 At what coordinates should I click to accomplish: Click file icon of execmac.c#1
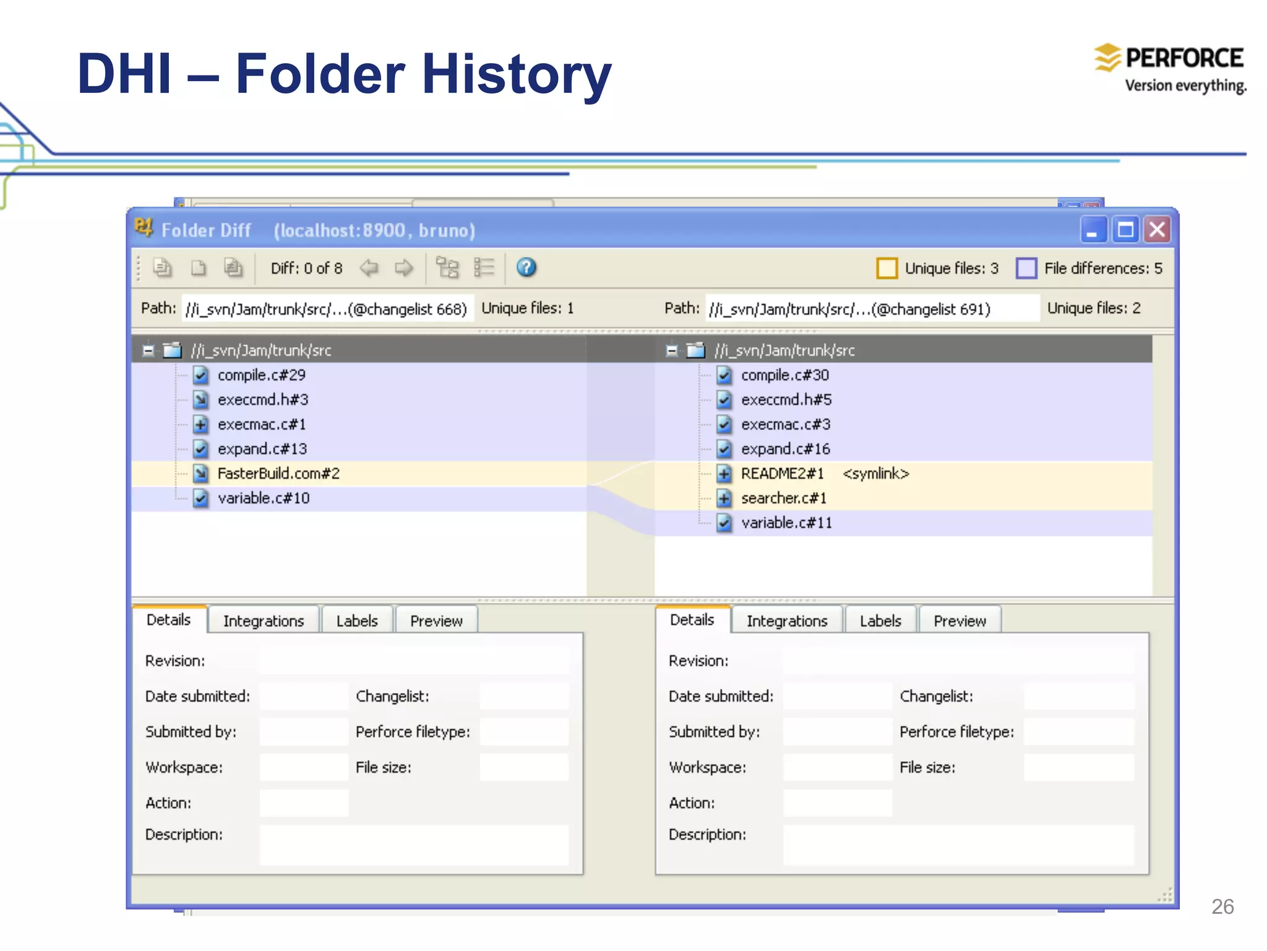(200, 424)
